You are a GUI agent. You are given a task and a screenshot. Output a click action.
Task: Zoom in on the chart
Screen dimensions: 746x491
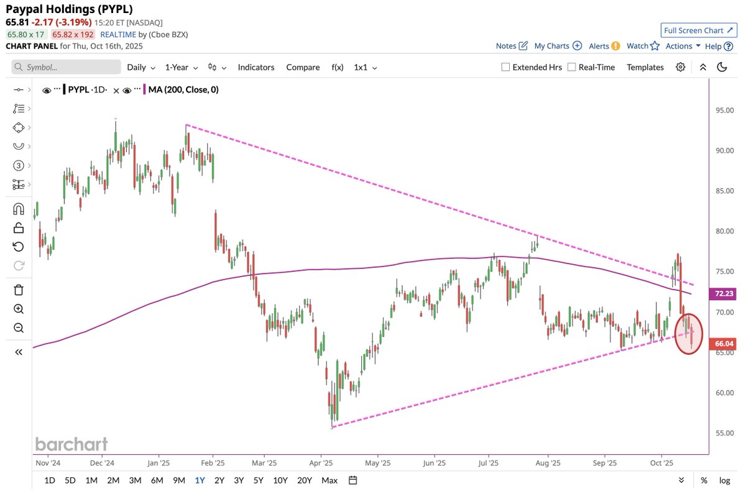point(18,309)
